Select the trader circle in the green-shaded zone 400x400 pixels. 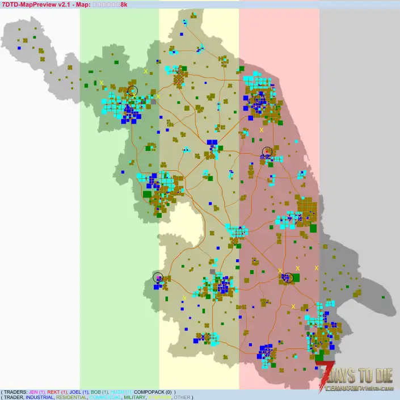[133, 91]
